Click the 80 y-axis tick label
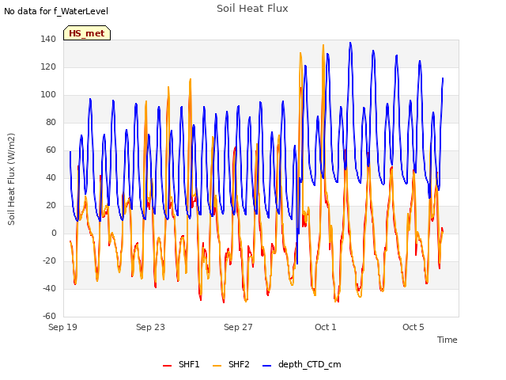506x380 pixels. coord(51,122)
